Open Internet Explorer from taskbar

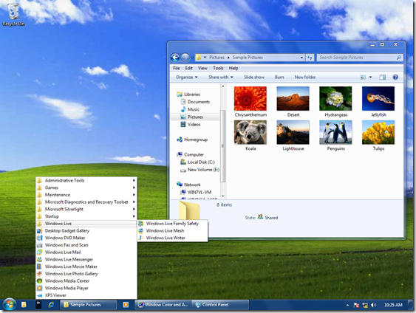click(x=51, y=305)
